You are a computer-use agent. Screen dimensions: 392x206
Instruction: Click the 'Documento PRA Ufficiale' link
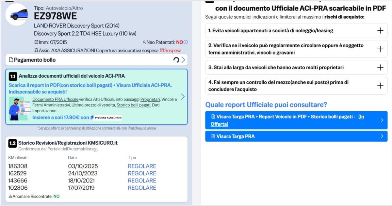click(x=56, y=99)
